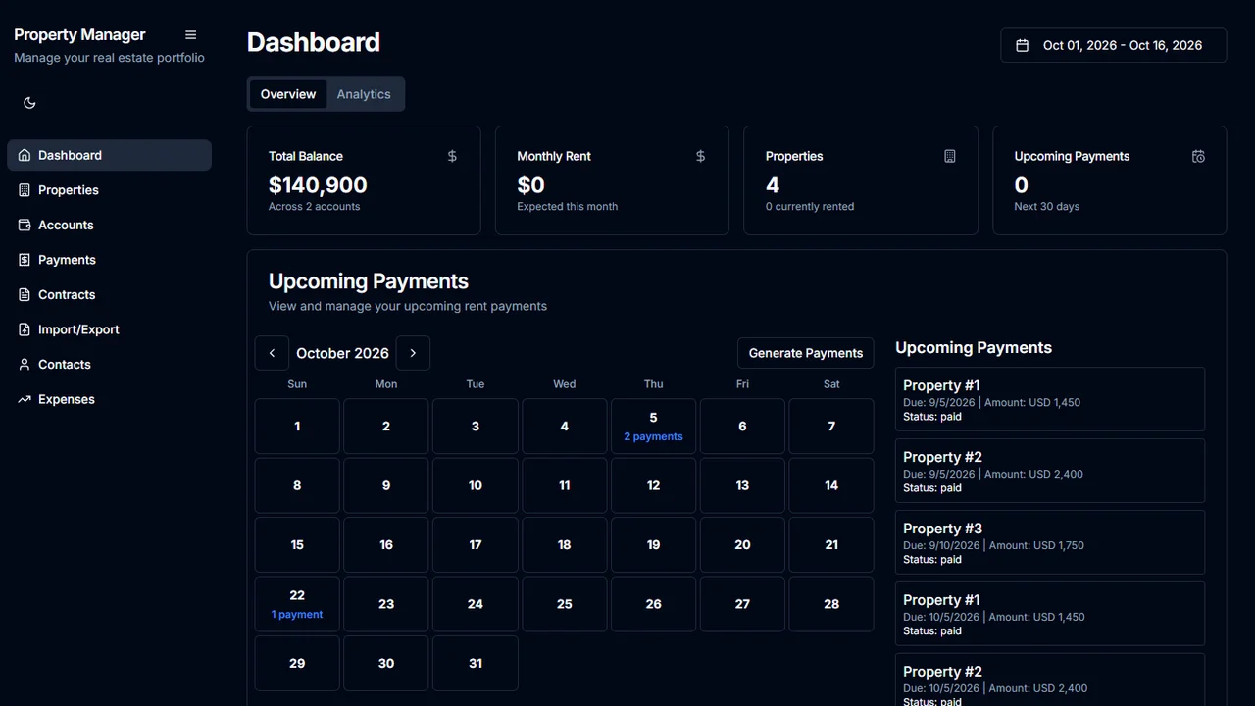Click the Expenses trending arrow icon in sidebar
This screenshot has width=1255, height=706.
[25, 399]
